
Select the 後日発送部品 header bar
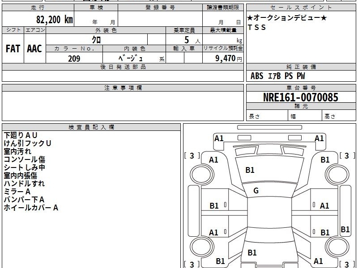(123, 67)
